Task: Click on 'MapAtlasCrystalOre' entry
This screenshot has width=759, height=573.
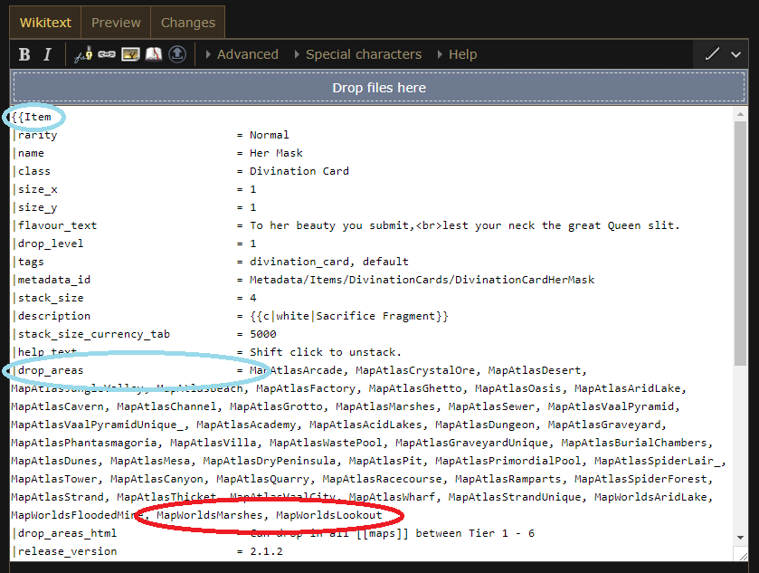Action: tap(415, 370)
